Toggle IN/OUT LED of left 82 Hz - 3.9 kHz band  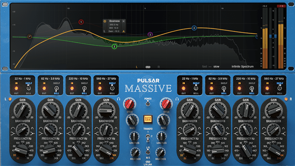44,88
